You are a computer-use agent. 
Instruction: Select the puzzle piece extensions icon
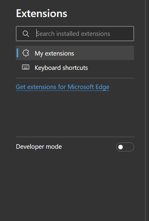coord(26,53)
